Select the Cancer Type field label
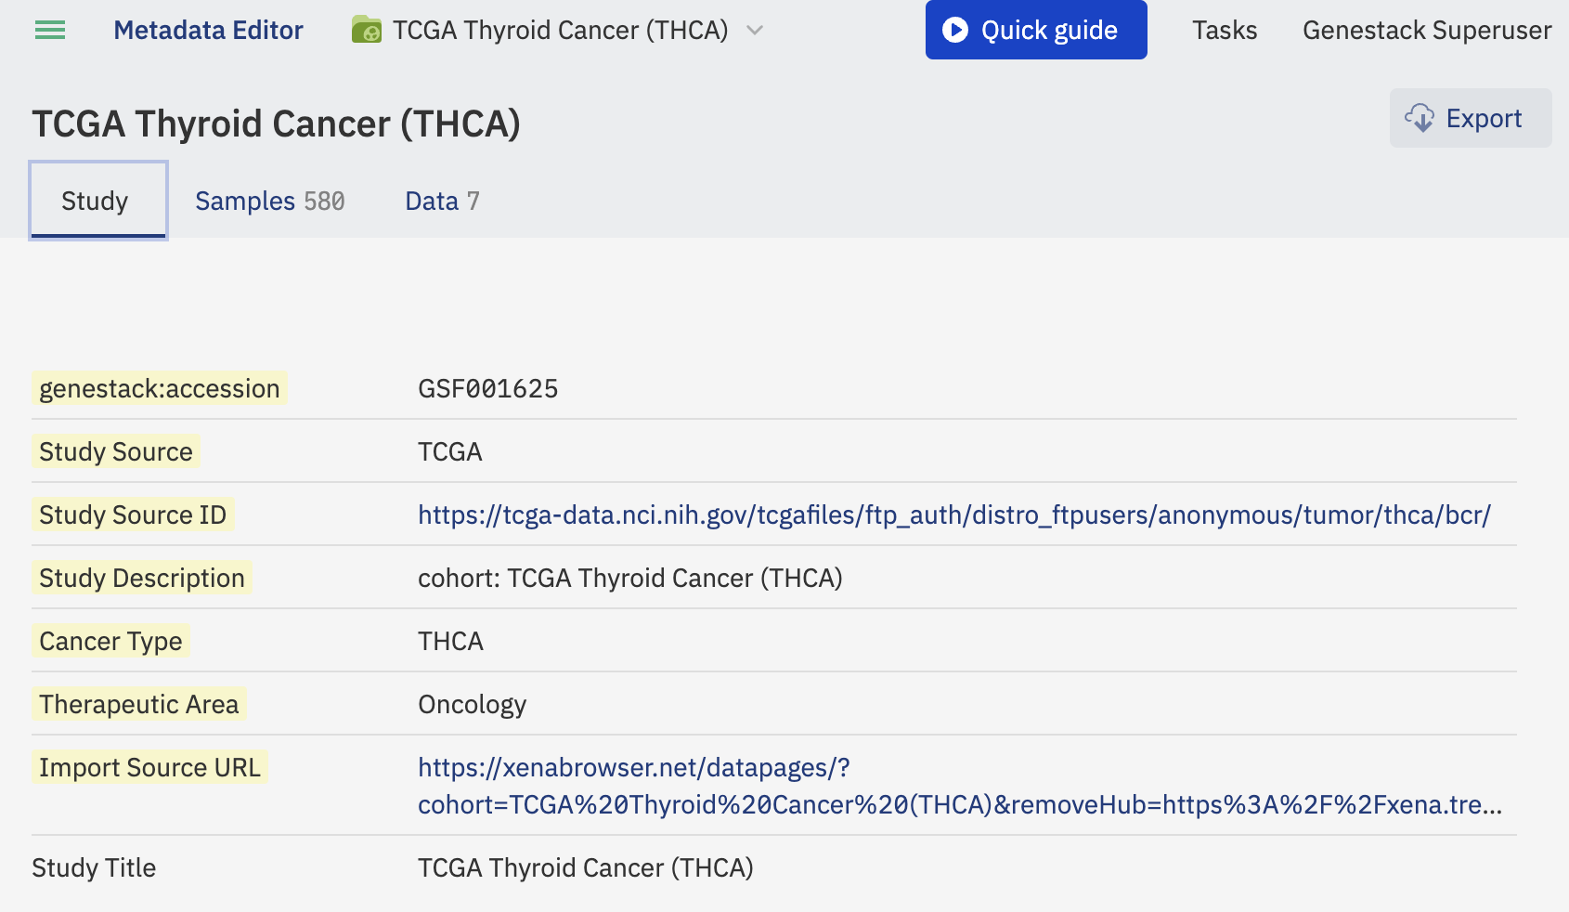The height and width of the screenshot is (912, 1569). click(x=111, y=641)
